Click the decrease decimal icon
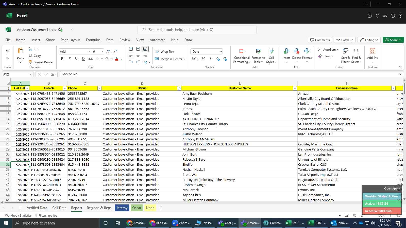 coord(225,59)
